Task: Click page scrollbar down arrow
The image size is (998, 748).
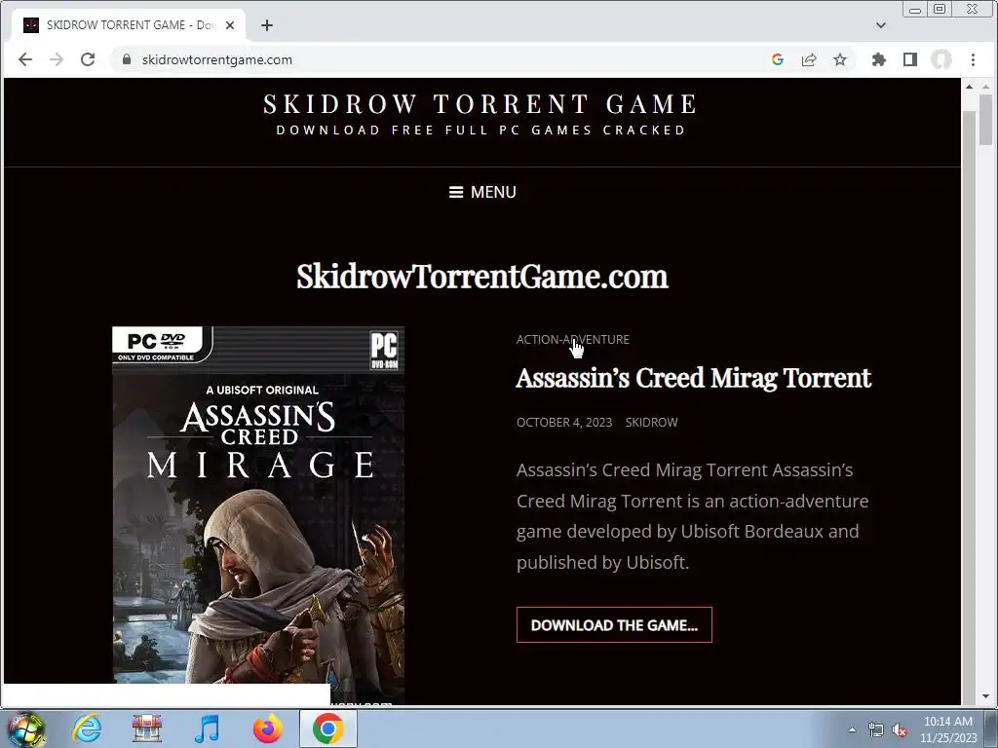Action: [986, 696]
